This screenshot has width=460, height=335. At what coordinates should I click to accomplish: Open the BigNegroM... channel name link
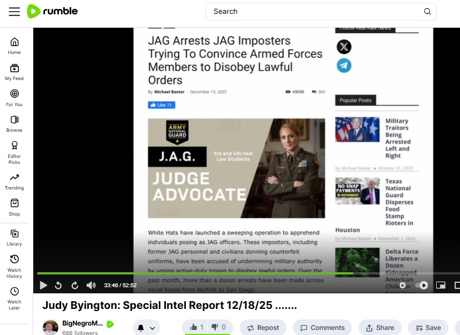tap(83, 323)
